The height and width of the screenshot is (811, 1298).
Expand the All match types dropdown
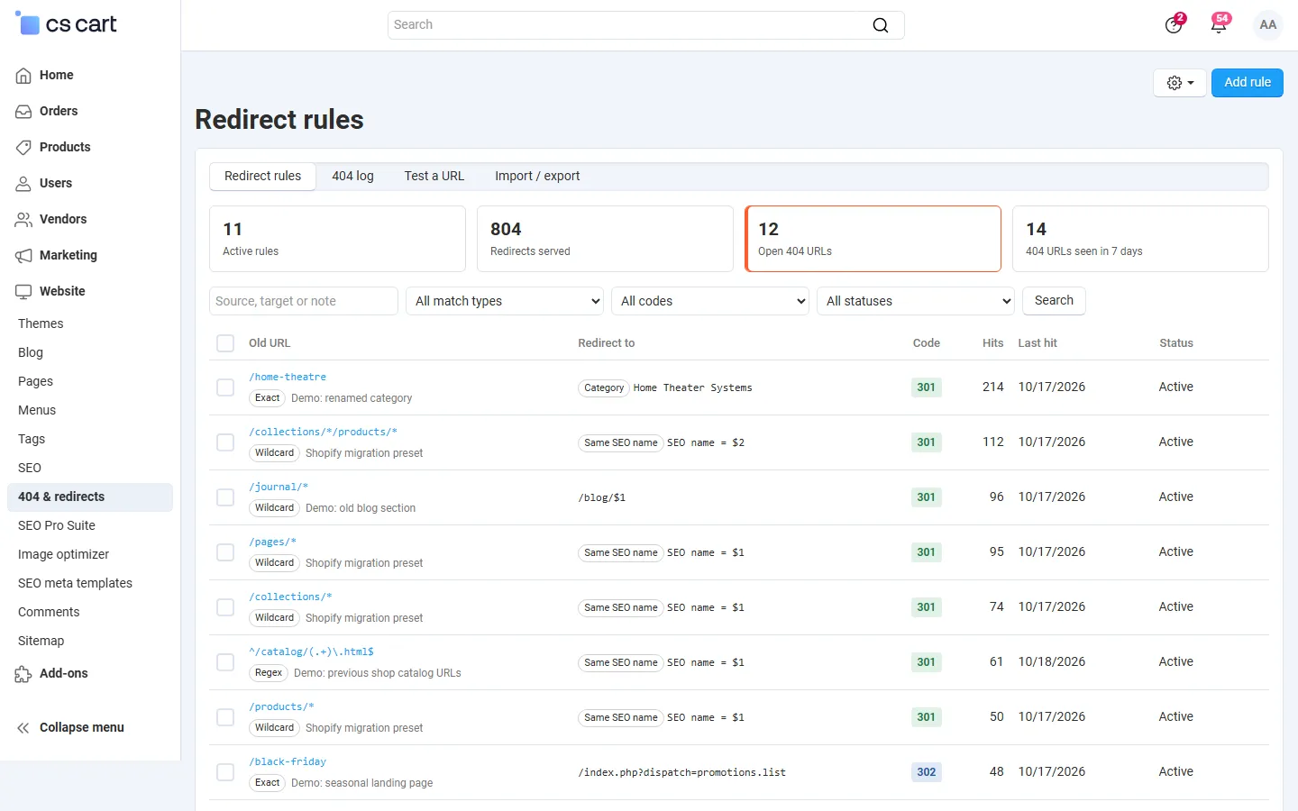pos(505,301)
